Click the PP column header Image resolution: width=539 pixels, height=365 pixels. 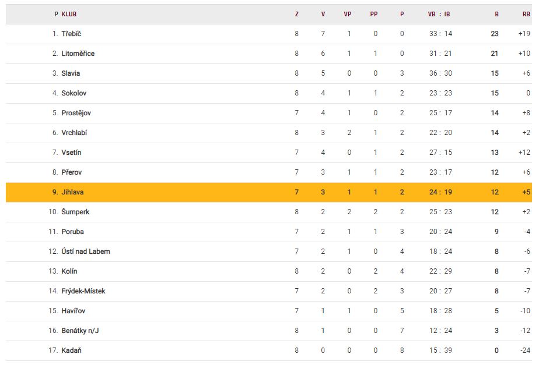tap(374, 14)
